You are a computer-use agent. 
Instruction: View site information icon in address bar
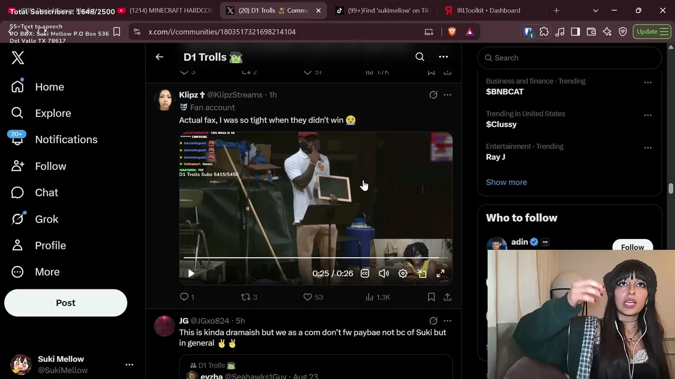click(137, 32)
